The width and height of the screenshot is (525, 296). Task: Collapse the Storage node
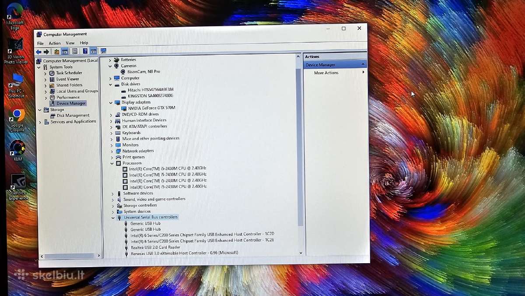(40, 110)
